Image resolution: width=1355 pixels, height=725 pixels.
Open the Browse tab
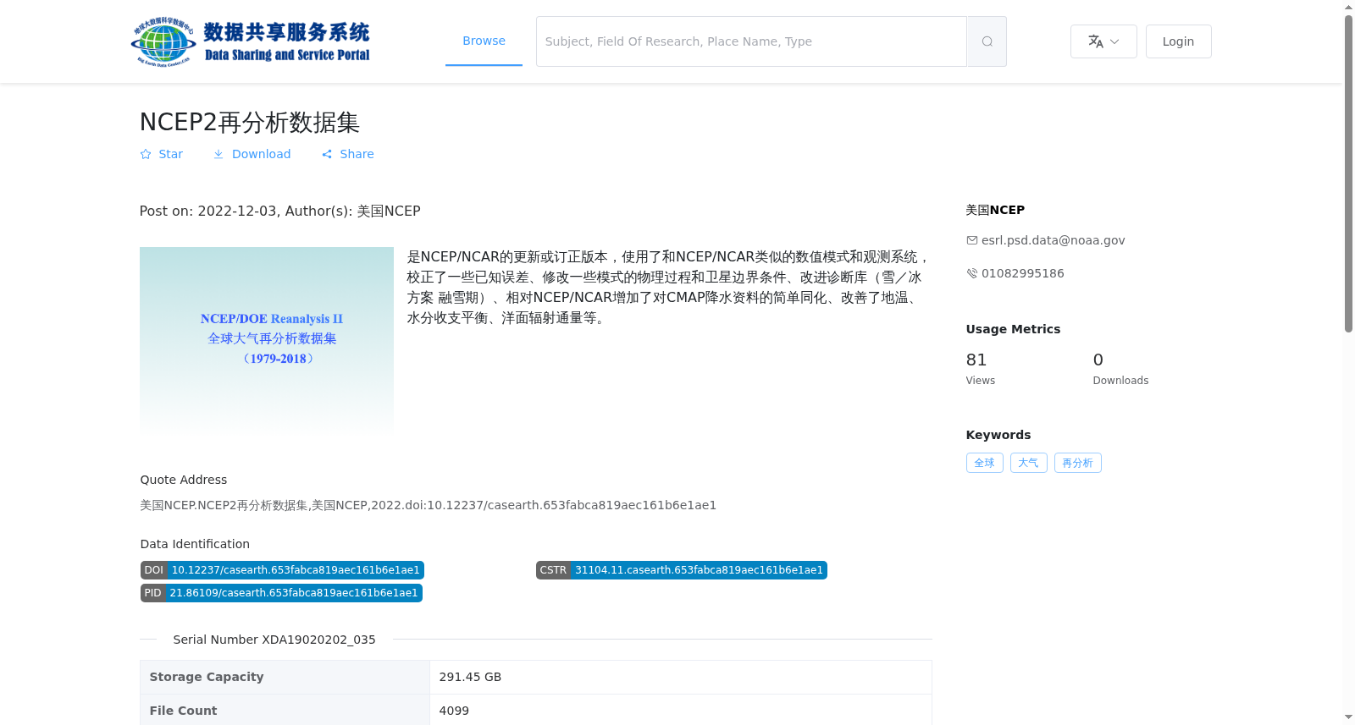484,41
